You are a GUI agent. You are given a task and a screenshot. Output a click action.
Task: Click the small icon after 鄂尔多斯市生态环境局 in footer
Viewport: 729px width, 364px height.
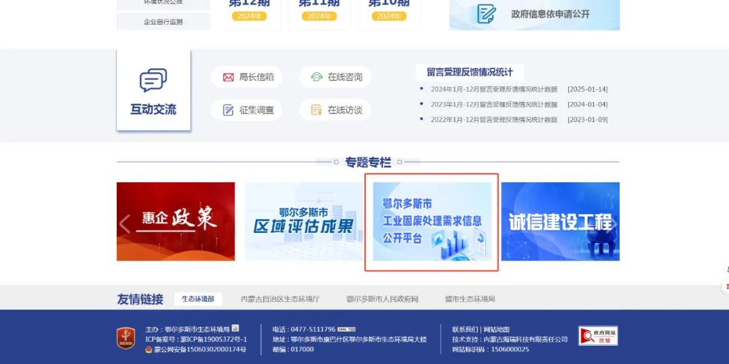pyautogui.click(x=236, y=328)
